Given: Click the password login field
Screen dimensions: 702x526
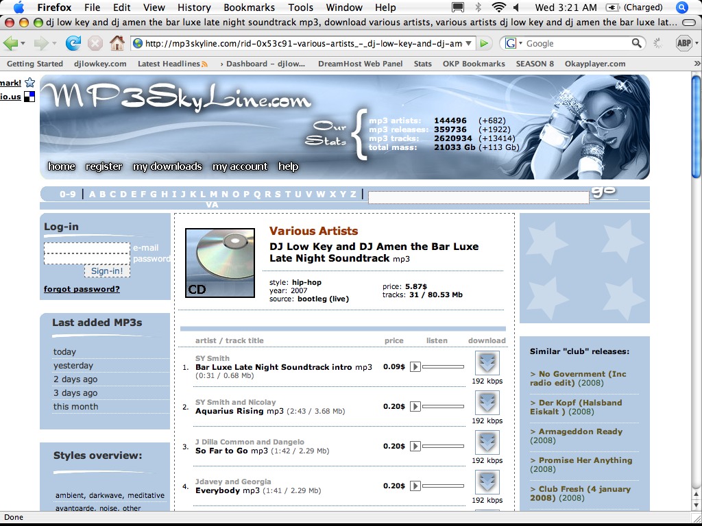Looking at the screenshot, I should [87, 259].
